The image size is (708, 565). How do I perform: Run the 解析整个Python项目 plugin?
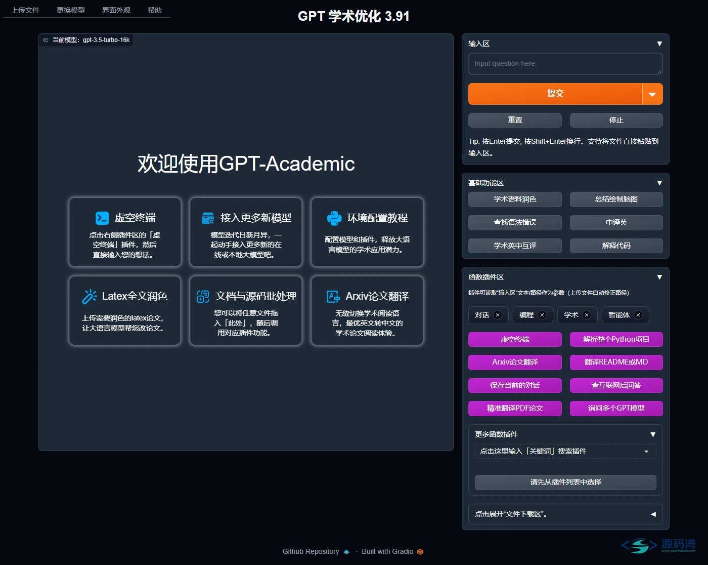coord(616,339)
